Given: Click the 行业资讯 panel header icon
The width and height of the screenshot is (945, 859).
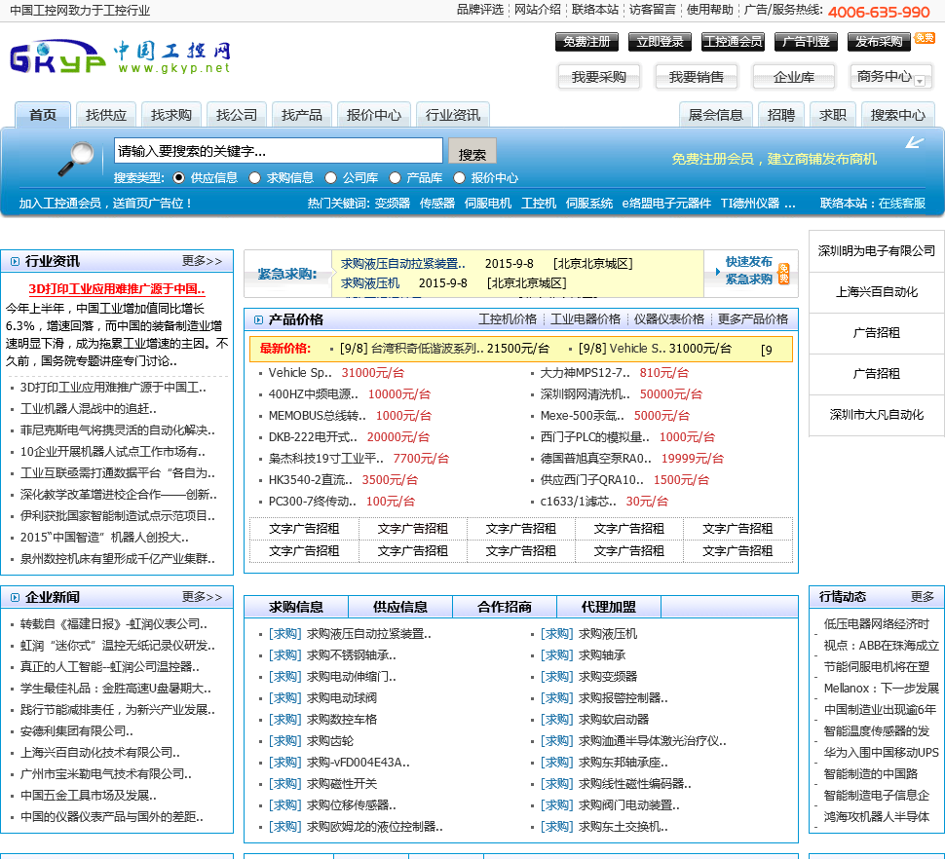Looking at the screenshot, I should click(x=15, y=261).
